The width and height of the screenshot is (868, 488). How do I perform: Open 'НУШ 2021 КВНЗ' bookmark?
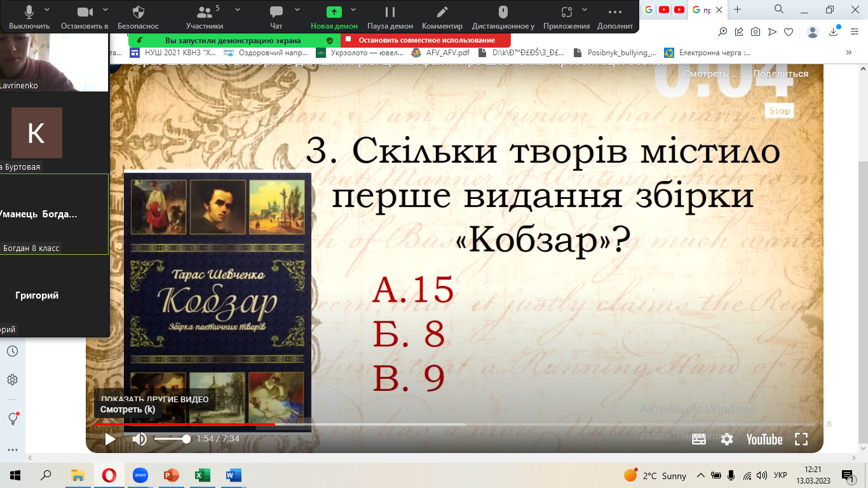(x=173, y=53)
